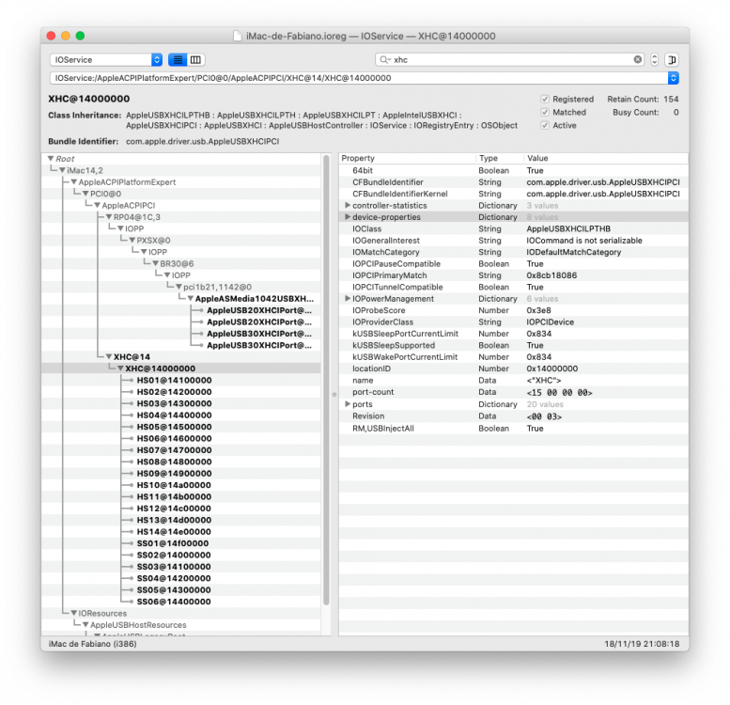The height and width of the screenshot is (705, 730).
Task: Select the PXSX@0 tree node
Action: (153, 241)
